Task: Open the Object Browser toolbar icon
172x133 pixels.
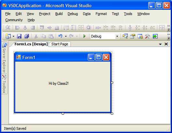Action: point(140,36)
